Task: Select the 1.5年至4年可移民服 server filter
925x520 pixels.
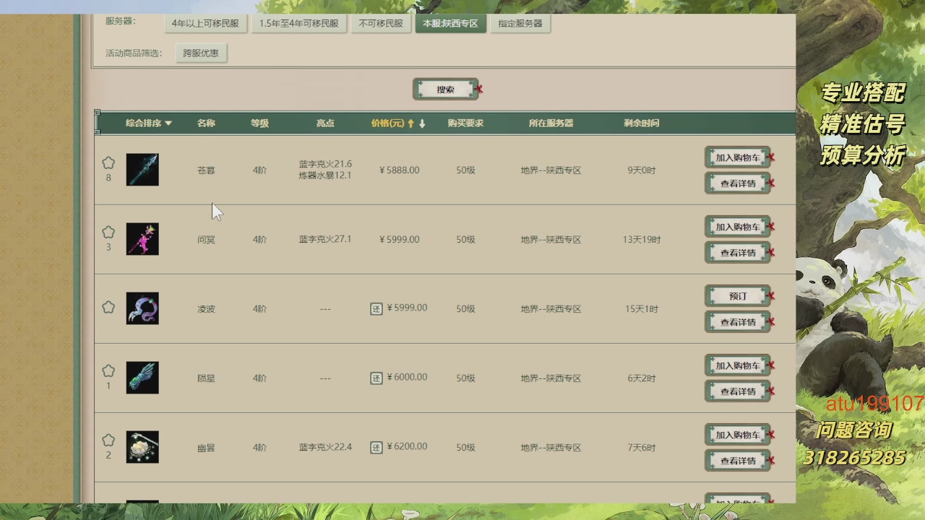Action: pyautogui.click(x=299, y=23)
